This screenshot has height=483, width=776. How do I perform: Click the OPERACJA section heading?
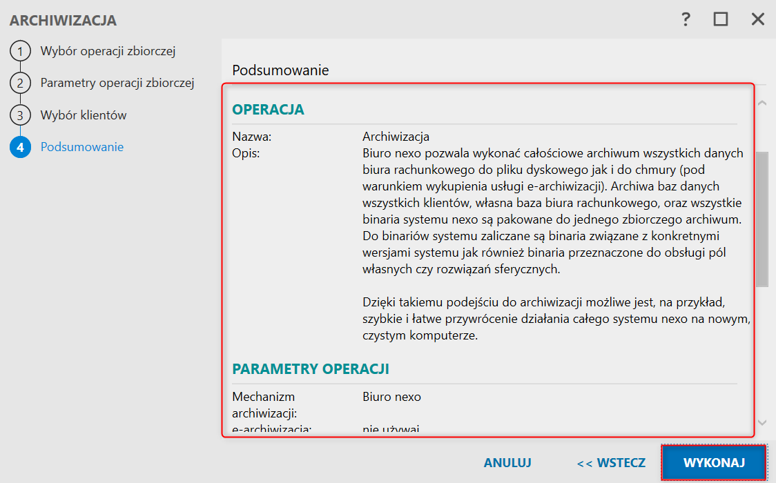click(x=268, y=110)
